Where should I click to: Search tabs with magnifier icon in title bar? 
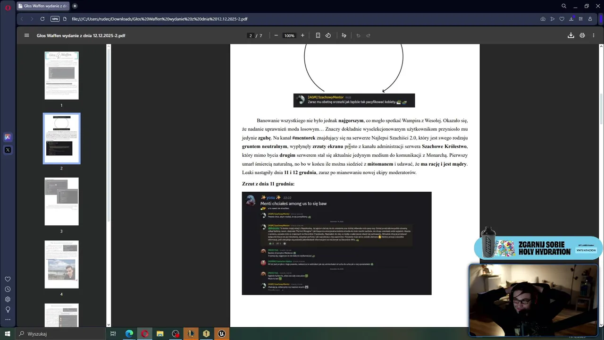(x=564, y=6)
